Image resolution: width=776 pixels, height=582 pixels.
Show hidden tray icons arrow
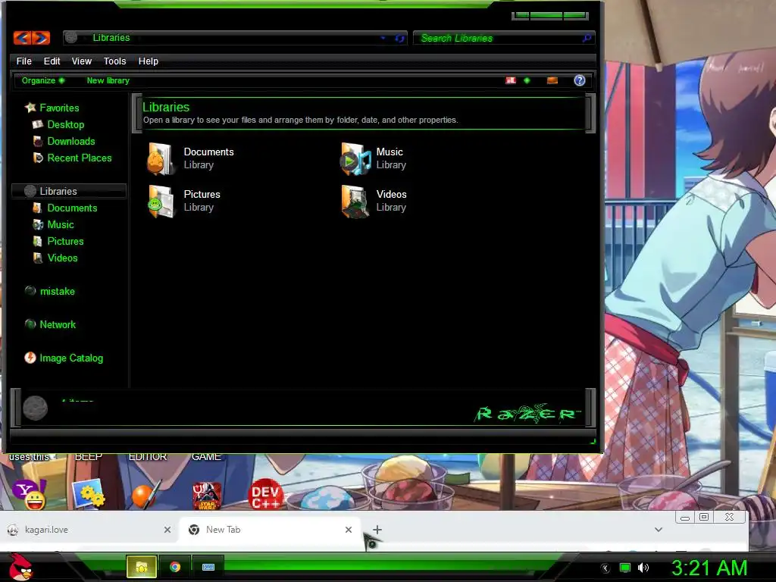tap(605, 568)
